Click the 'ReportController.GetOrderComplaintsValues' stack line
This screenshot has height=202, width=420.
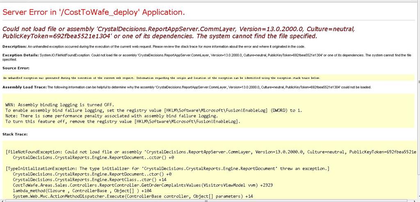click(143, 185)
